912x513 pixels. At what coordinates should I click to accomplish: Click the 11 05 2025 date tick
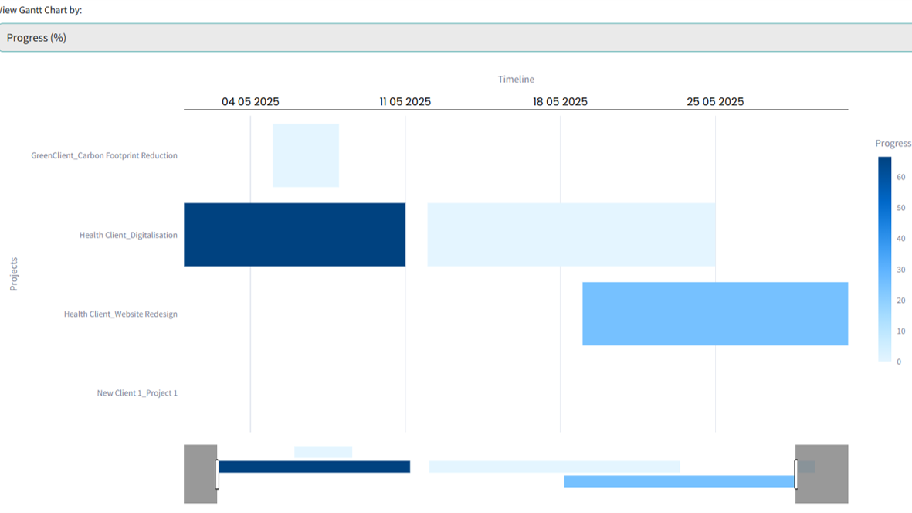tap(405, 102)
